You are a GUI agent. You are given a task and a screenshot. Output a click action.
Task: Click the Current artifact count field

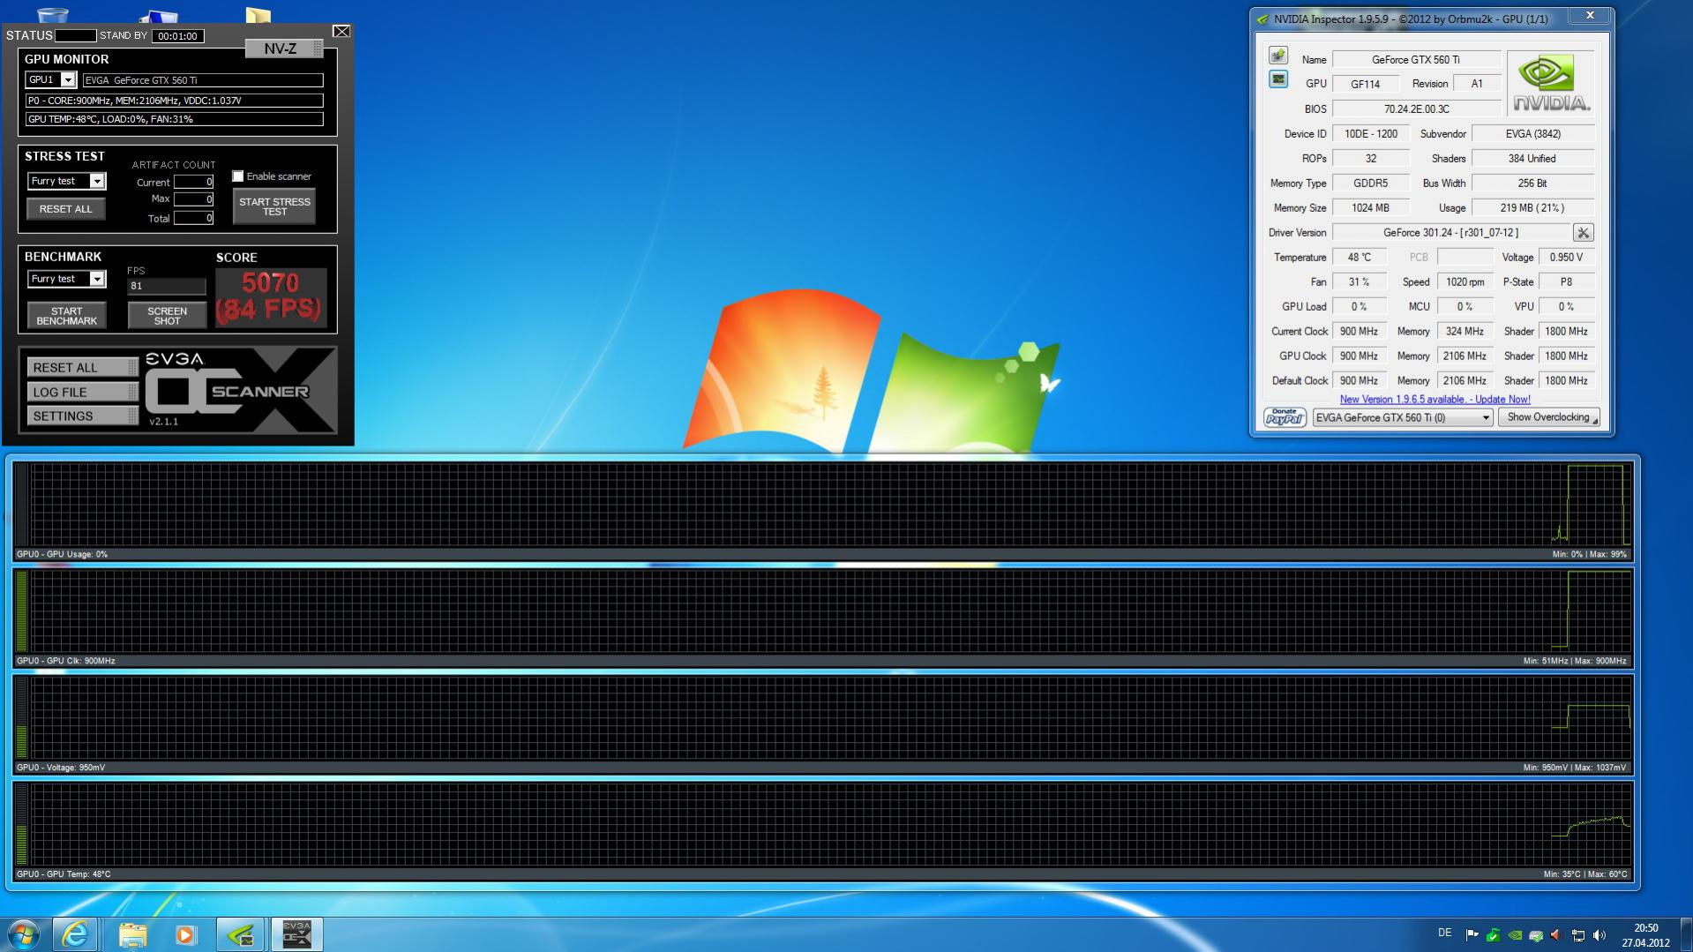[x=193, y=182]
